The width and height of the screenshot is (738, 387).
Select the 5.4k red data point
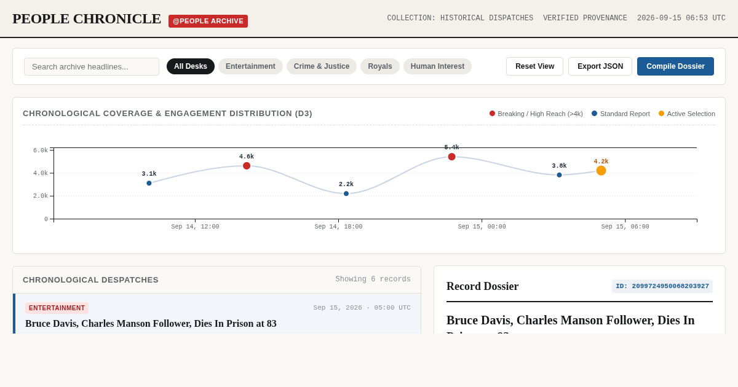(x=451, y=157)
